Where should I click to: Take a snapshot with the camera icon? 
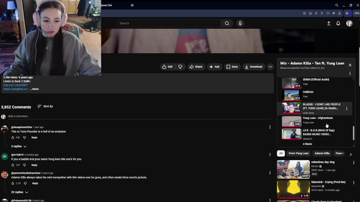point(310,13)
